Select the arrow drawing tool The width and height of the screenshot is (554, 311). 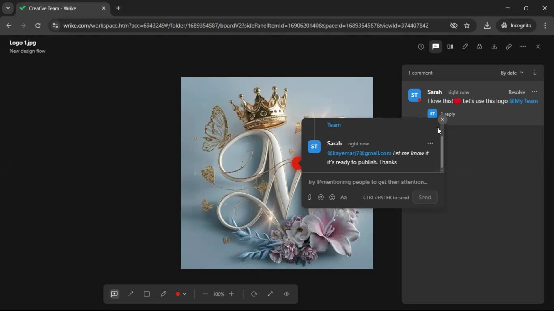(x=131, y=294)
